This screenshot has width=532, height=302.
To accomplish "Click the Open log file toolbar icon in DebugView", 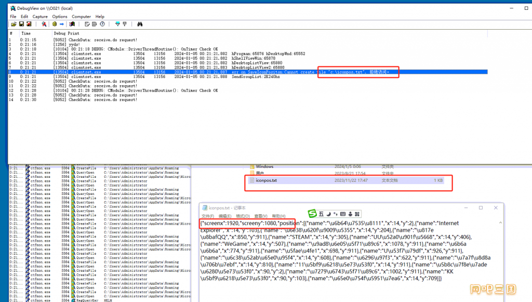I will click(x=14, y=24).
